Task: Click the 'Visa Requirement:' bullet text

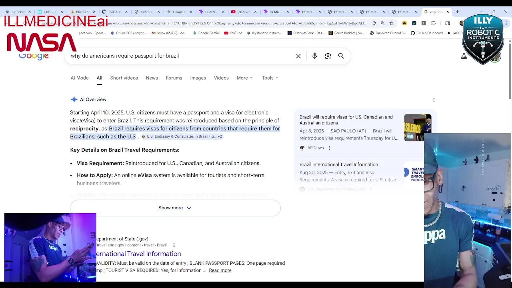Action: tap(100, 163)
